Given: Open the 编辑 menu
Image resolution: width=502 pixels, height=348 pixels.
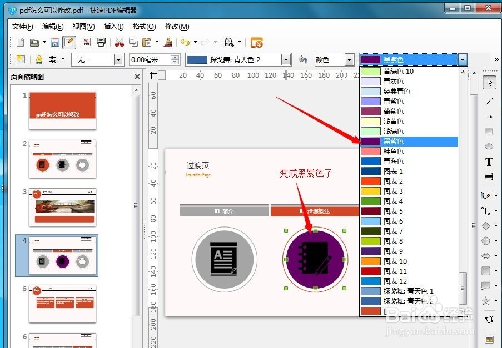Looking at the screenshot, I should (52, 27).
